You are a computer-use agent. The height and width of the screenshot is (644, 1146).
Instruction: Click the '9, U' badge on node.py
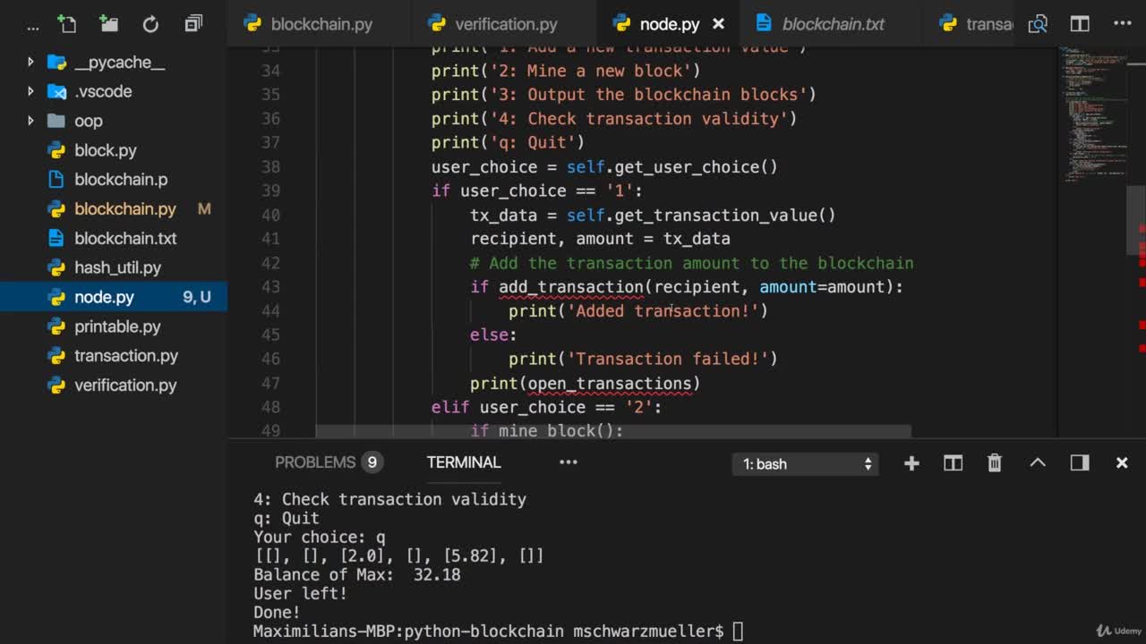(197, 297)
